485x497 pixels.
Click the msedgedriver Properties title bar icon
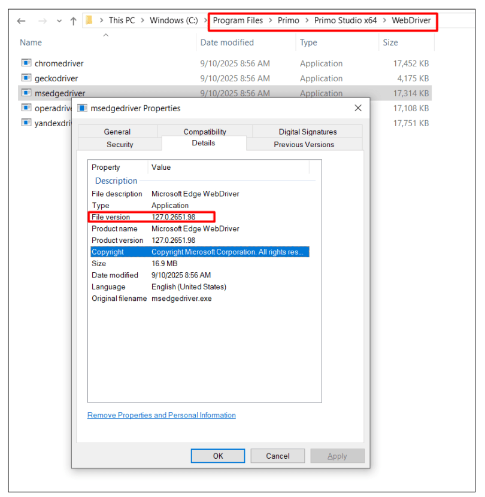pyautogui.click(x=81, y=108)
